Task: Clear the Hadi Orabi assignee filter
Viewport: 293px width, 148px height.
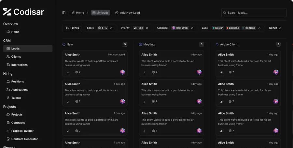Action: (x=192, y=28)
